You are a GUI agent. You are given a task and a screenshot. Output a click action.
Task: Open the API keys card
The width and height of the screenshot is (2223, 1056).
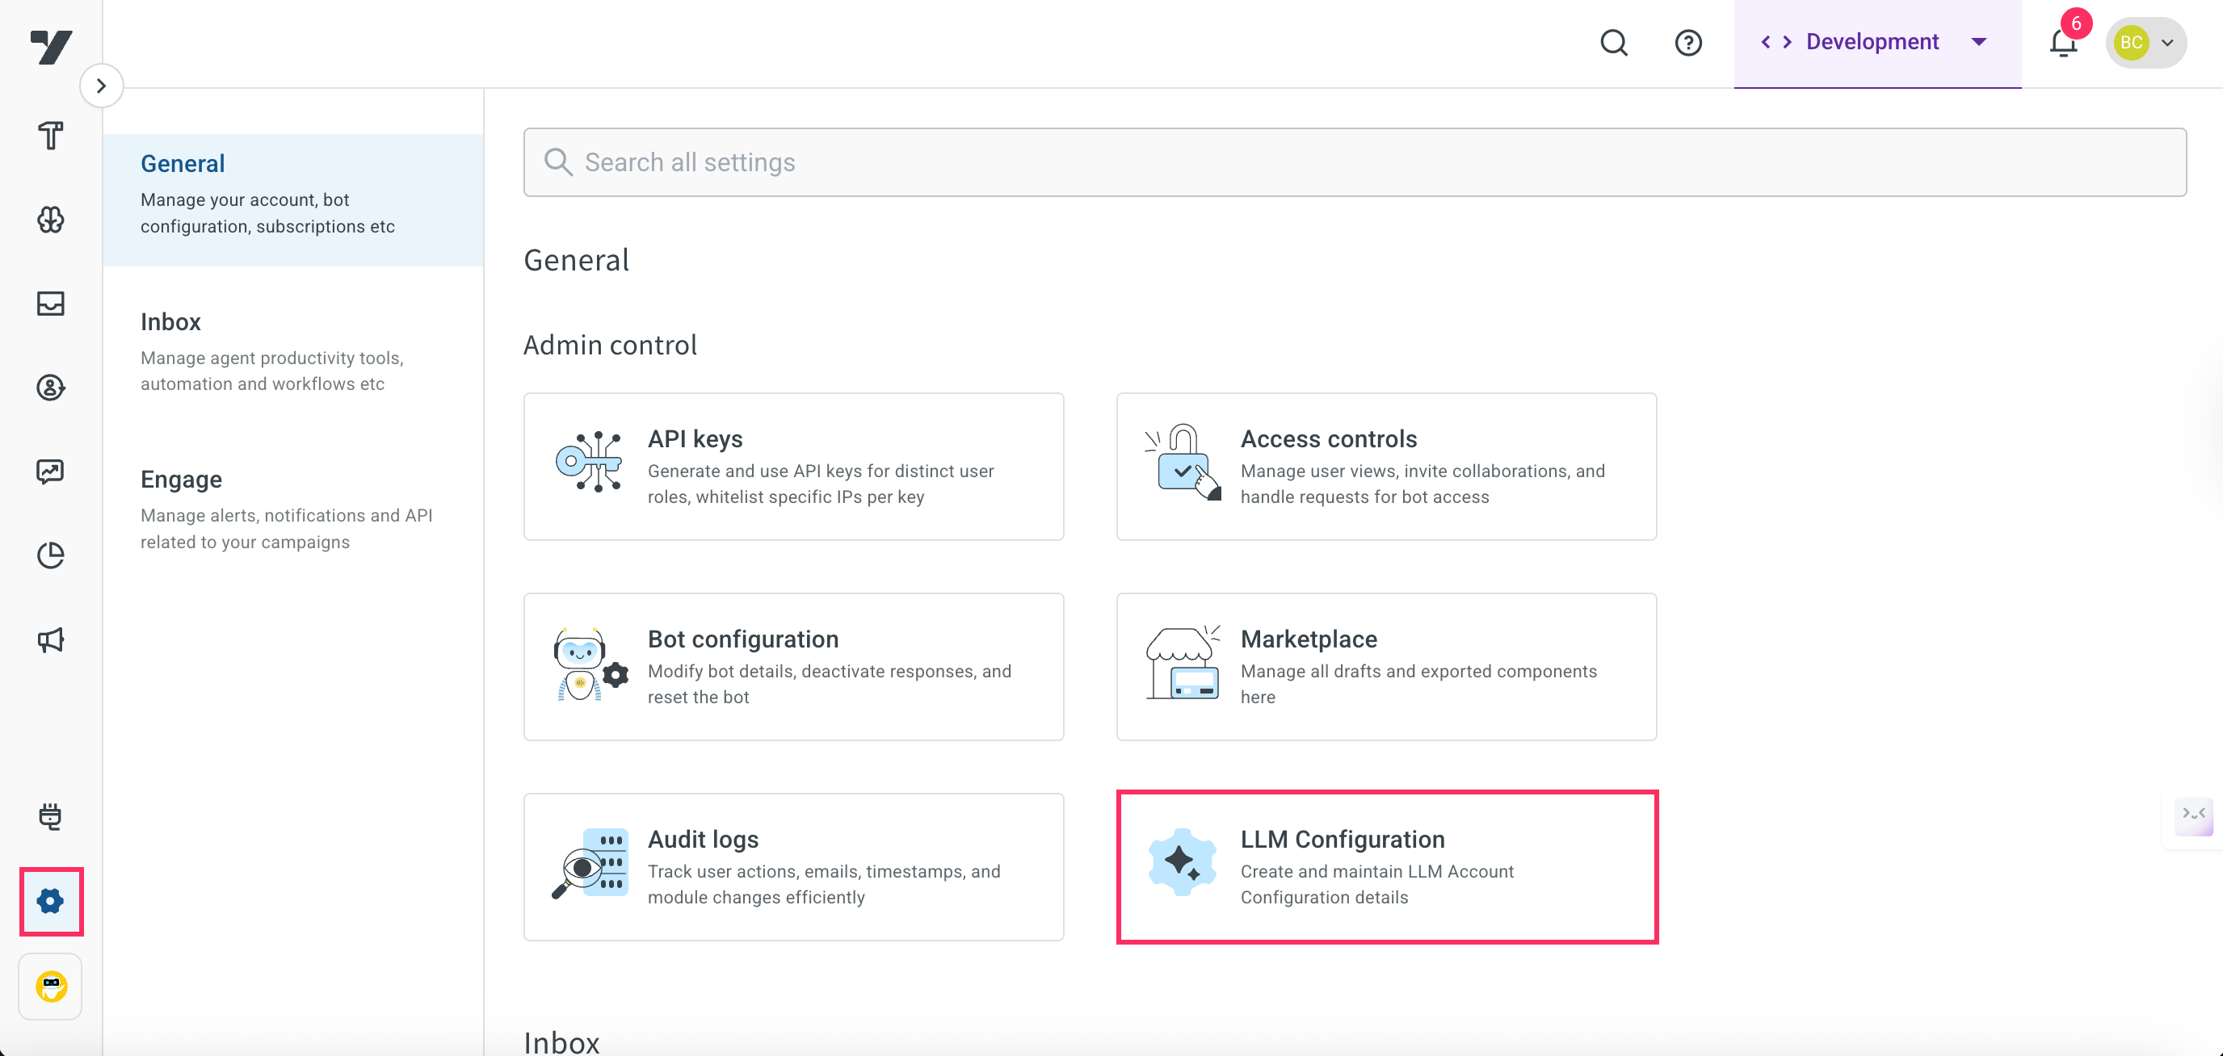794,467
